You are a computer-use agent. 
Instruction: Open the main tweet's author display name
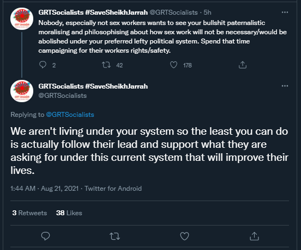[93, 86]
